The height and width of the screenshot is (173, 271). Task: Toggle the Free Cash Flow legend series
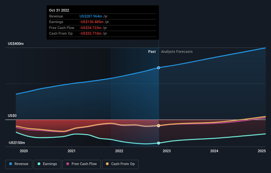pos(82,164)
